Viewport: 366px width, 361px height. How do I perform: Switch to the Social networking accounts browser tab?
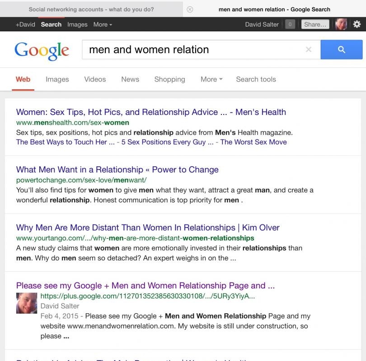coord(91,9)
